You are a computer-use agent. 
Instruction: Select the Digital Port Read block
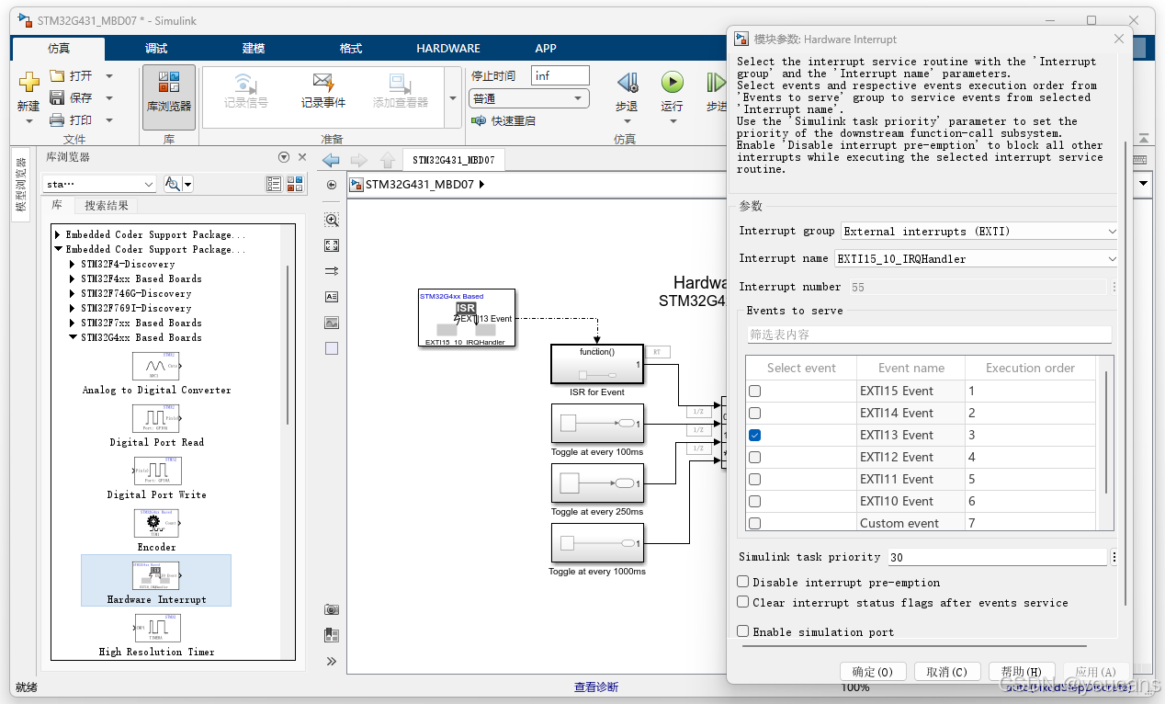[x=156, y=426]
